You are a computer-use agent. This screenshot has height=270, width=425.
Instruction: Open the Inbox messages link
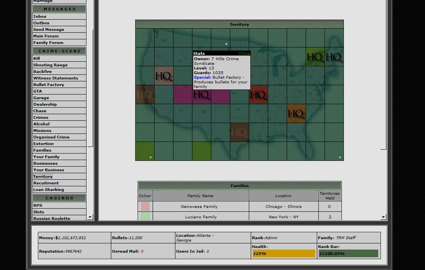40,17
